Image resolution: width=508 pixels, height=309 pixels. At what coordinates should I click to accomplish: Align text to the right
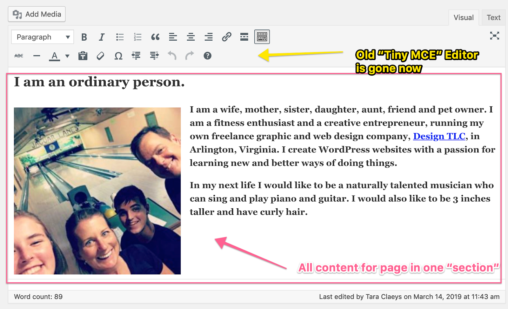point(209,37)
